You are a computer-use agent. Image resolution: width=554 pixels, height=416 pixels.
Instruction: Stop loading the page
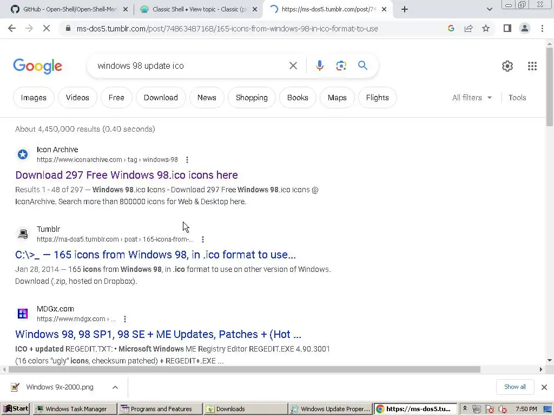click(x=47, y=28)
